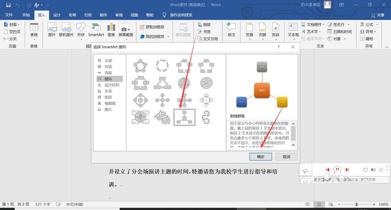Open 交叉引用 cross-reference
391x210 pixels.
[x=208, y=39]
